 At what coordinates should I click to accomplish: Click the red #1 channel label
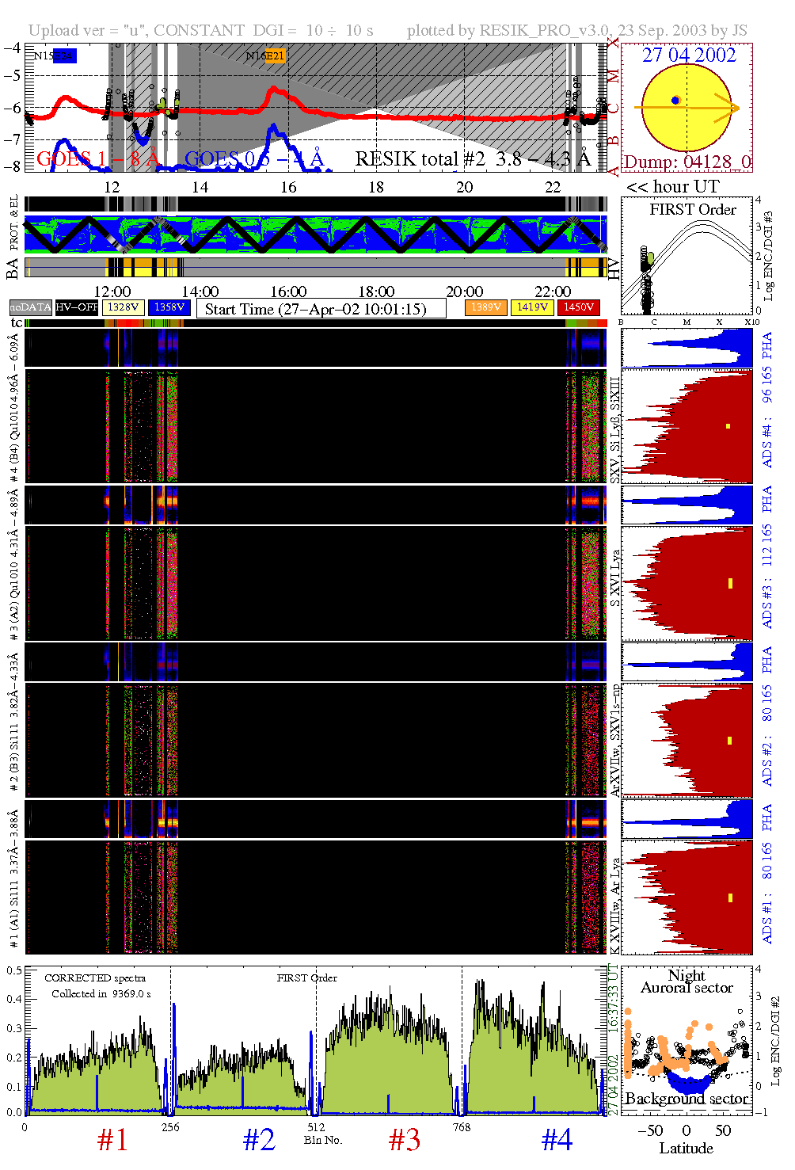point(112,1140)
